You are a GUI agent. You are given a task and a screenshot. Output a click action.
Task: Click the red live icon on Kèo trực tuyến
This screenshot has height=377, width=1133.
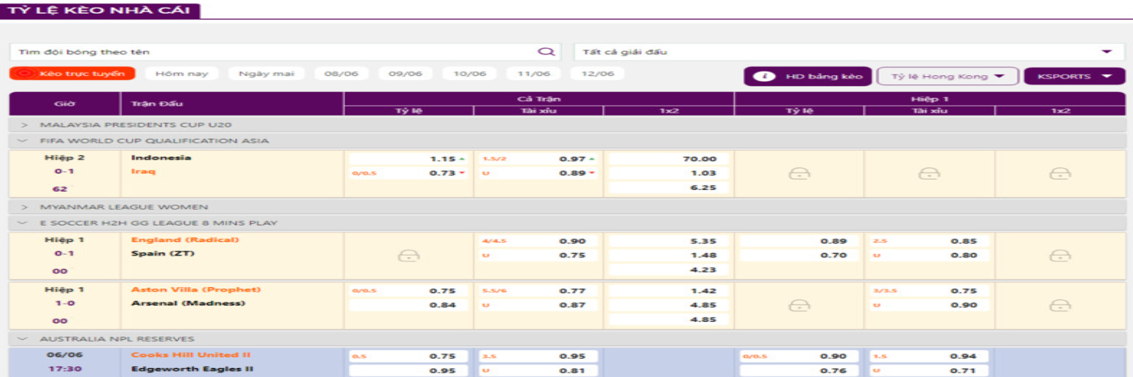point(24,74)
